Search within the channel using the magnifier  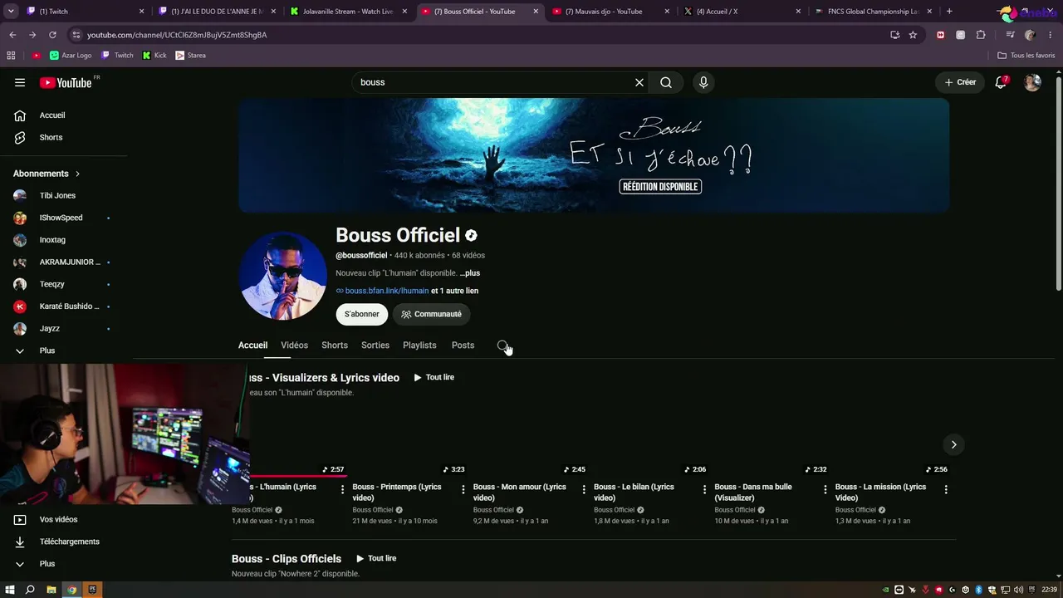[502, 346]
